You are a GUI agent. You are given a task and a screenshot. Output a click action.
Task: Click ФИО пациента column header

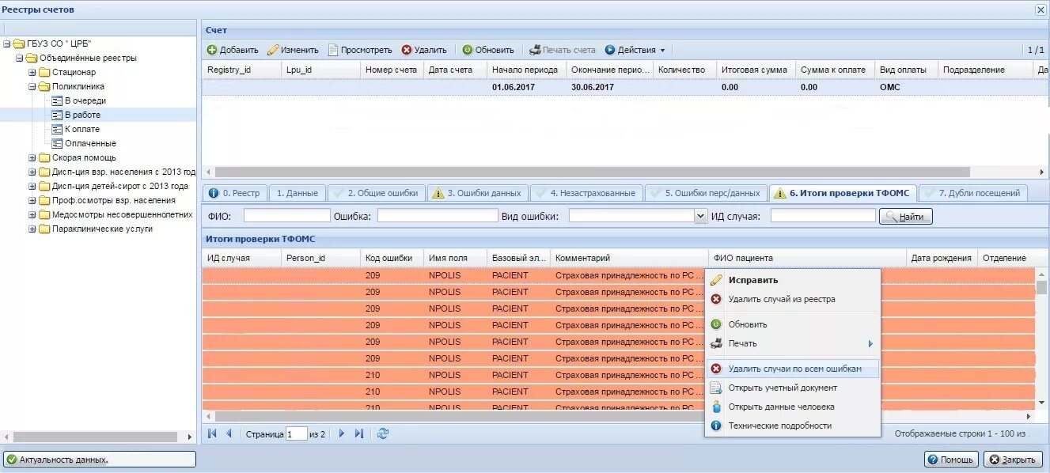click(x=807, y=258)
